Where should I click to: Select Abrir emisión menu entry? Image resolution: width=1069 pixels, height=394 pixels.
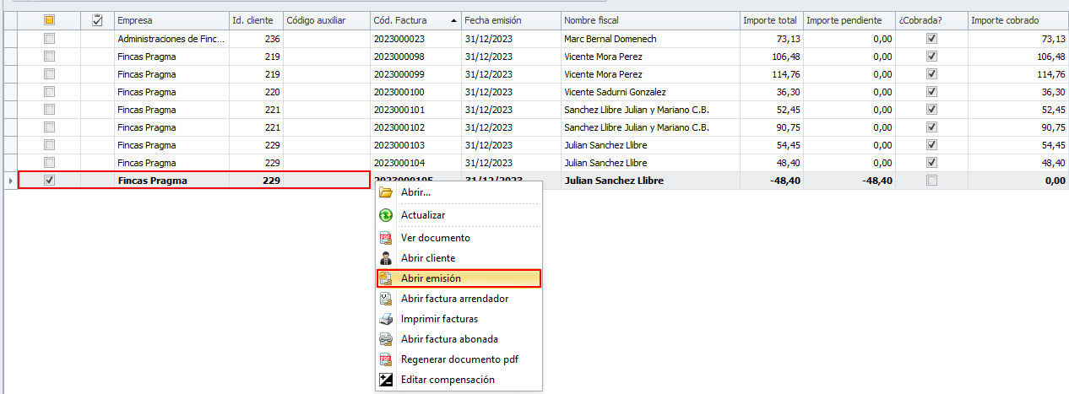click(459, 278)
